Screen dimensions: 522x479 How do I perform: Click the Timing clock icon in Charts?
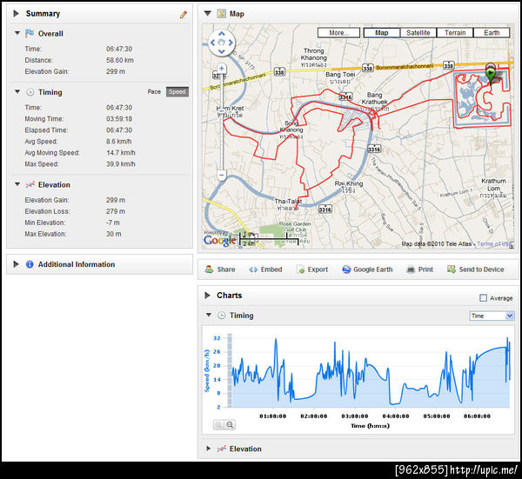click(x=221, y=316)
